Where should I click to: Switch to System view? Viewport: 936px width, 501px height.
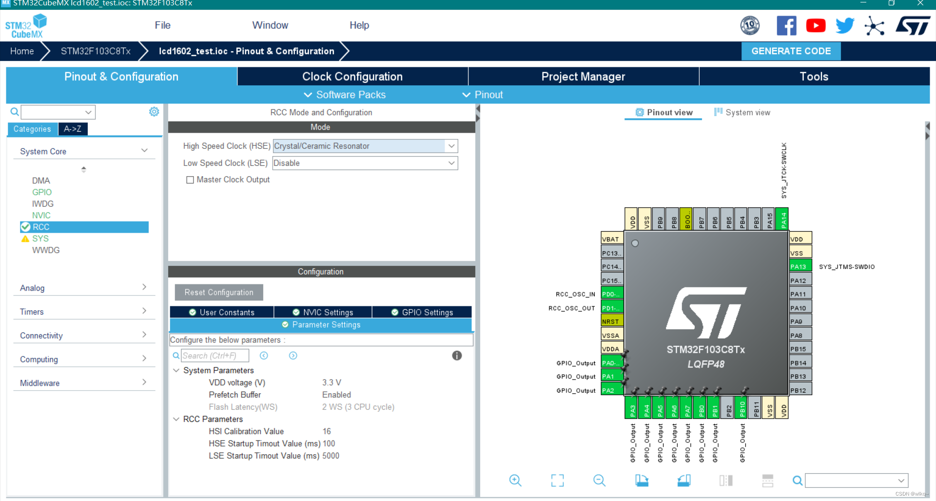pyautogui.click(x=742, y=112)
